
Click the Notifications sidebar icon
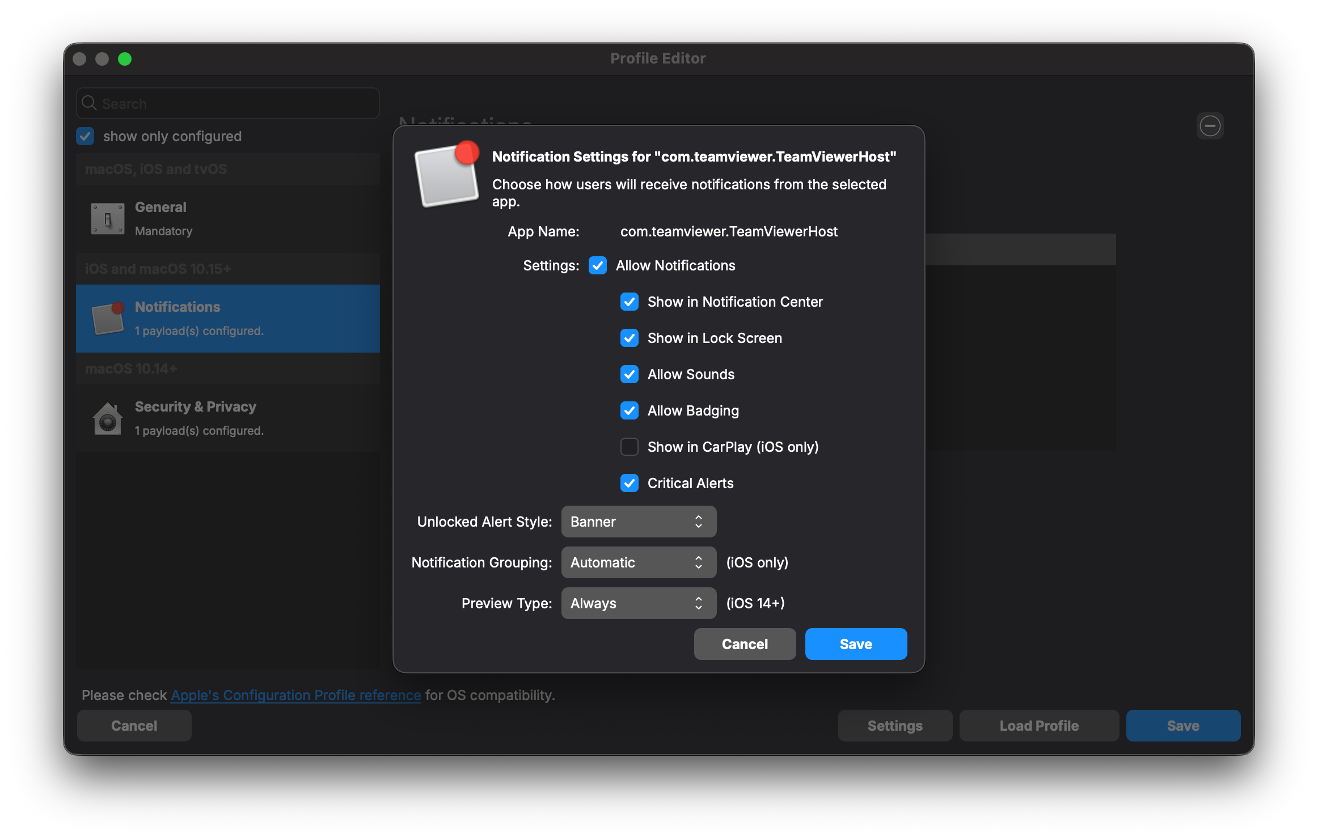tap(108, 319)
